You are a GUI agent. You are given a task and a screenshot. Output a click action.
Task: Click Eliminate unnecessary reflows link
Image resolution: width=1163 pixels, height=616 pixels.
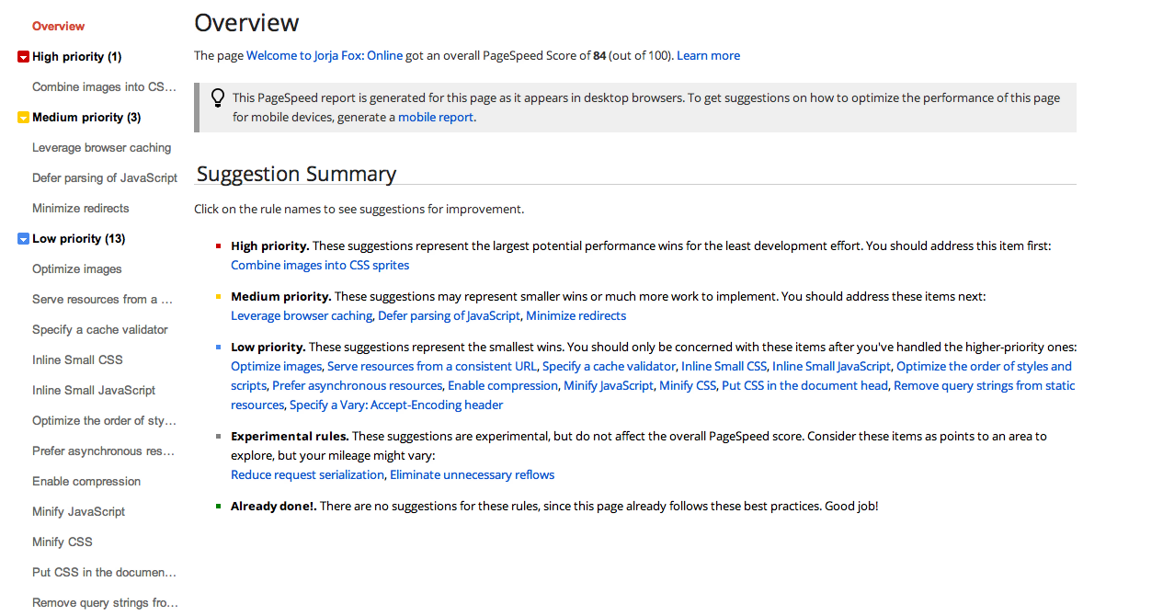point(472,474)
